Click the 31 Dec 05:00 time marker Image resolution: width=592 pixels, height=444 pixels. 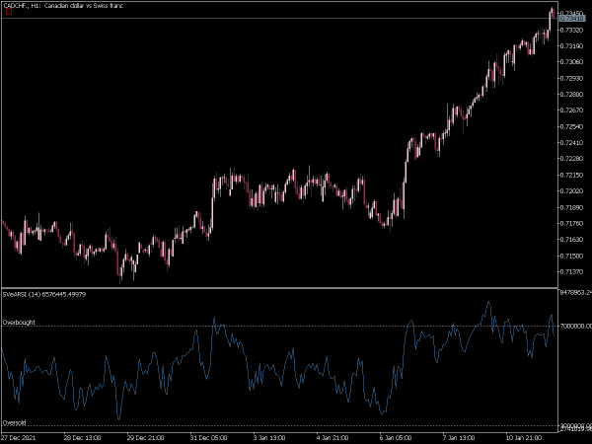pos(209,437)
